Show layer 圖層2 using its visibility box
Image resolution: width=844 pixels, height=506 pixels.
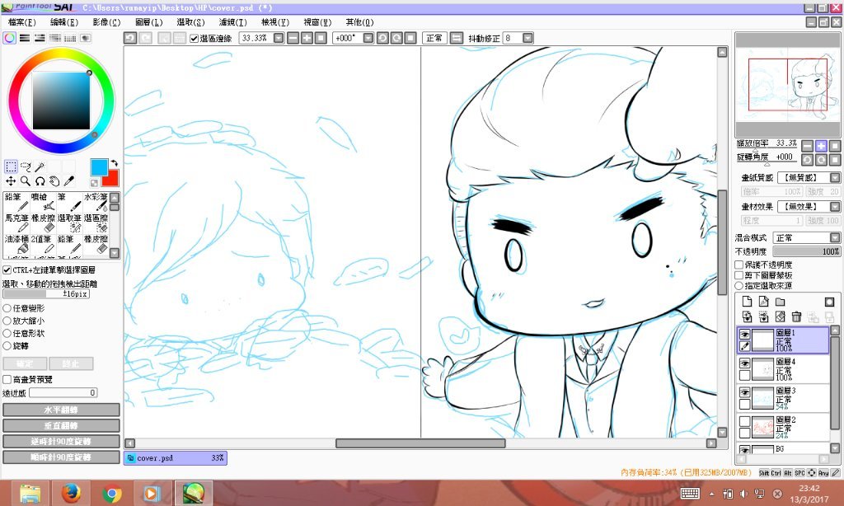(x=744, y=421)
